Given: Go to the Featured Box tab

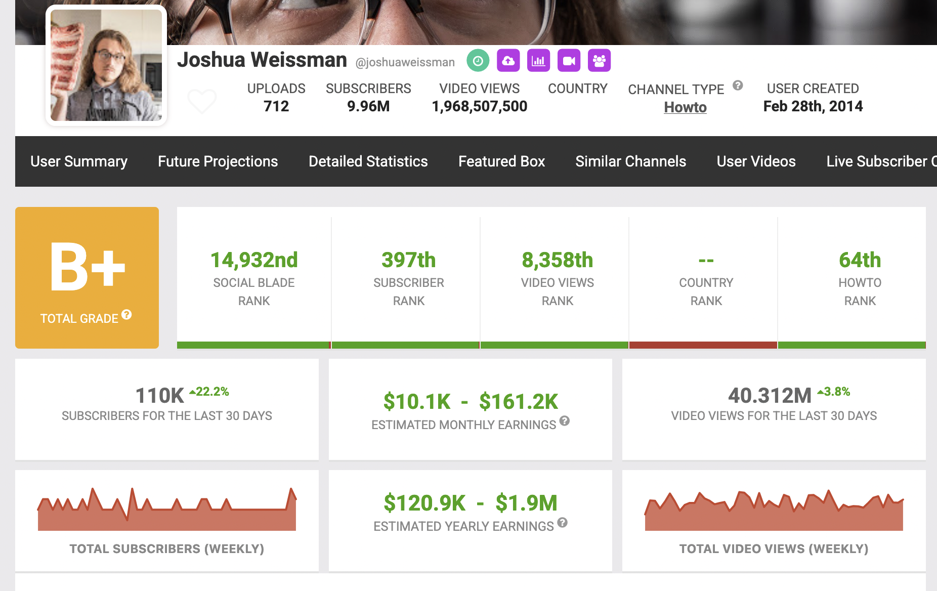Looking at the screenshot, I should (x=502, y=161).
